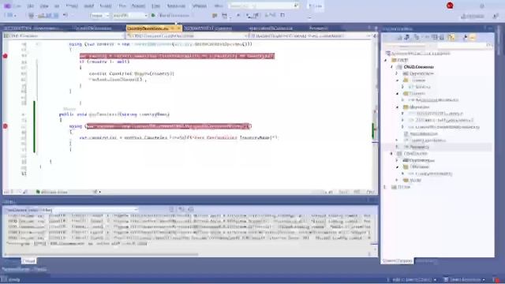Toggle the lower breakpoint on using line
505x284 pixels.
click(x=6, y=126)
